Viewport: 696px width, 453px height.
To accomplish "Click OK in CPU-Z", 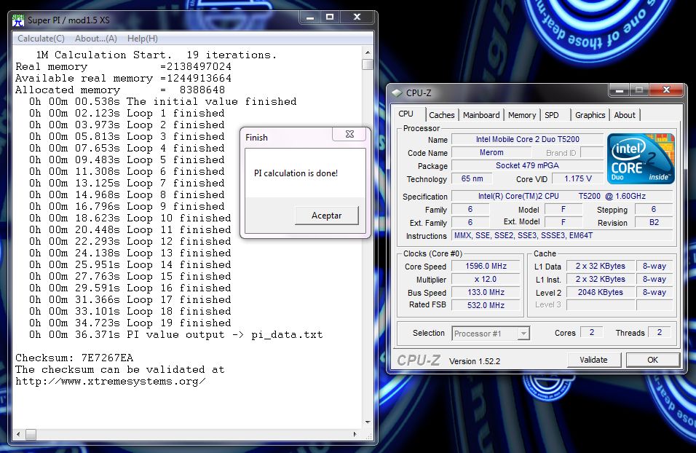I will [x=652, y=360].
